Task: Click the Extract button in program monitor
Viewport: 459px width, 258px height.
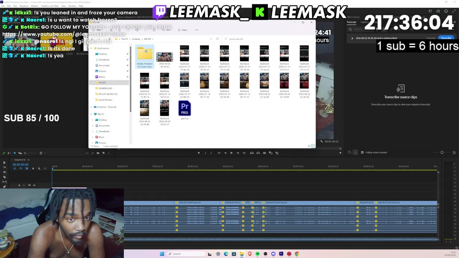Action: pos(257,153)
